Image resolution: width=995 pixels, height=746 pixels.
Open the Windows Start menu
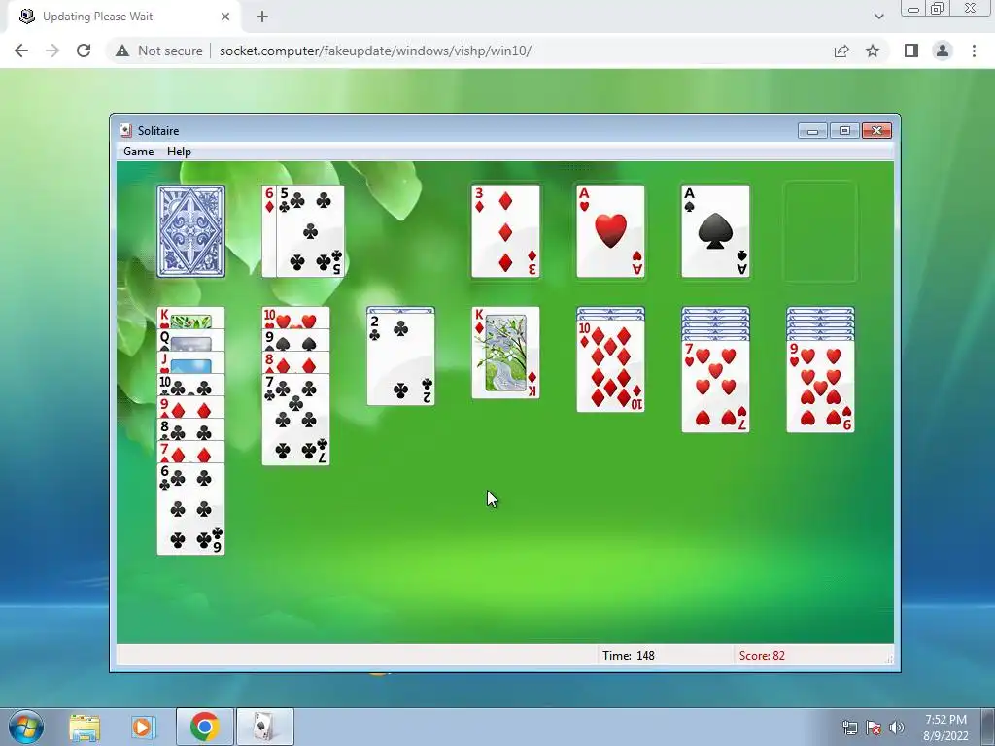click(x=25, y=727)
